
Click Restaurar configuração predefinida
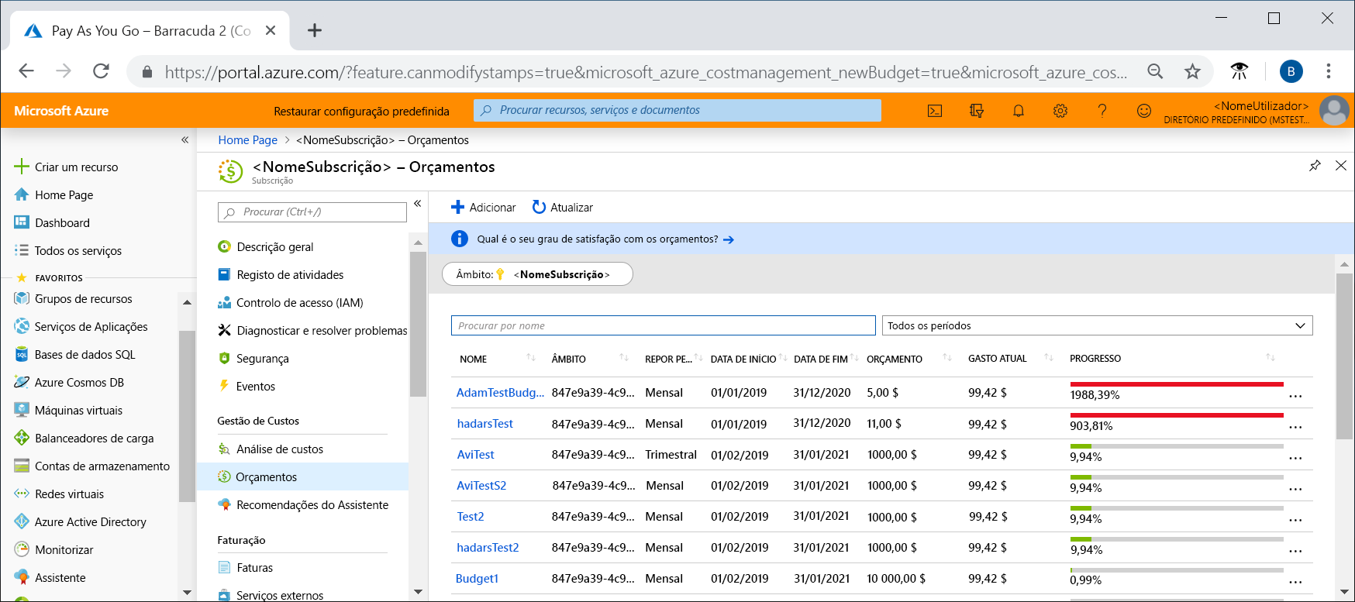click(x=362, y=112)
